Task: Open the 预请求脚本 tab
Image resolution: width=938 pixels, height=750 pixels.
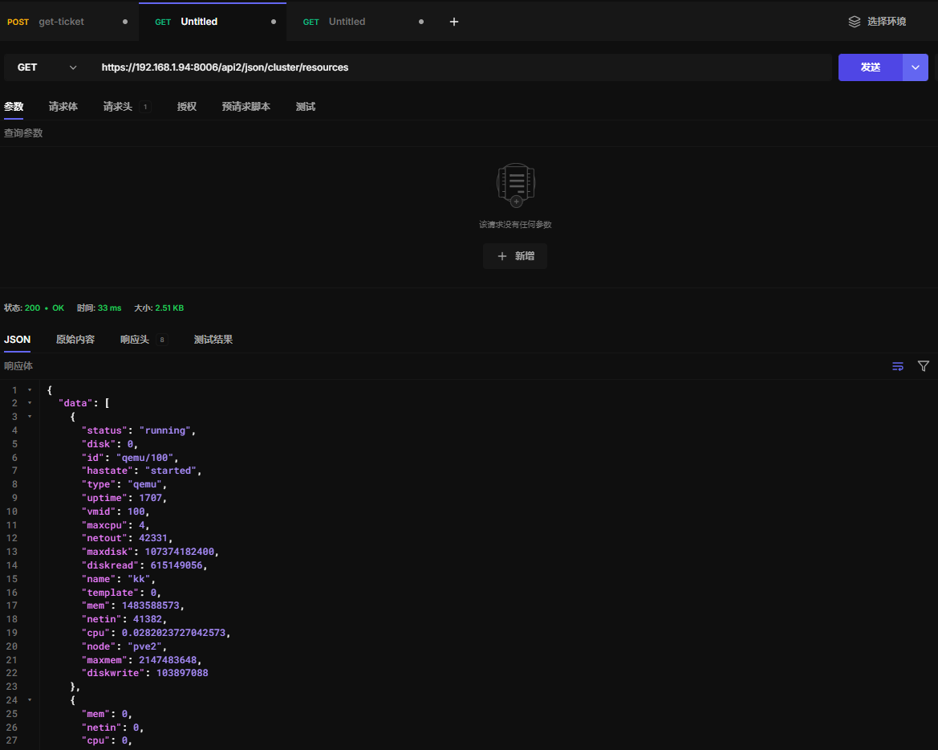Action: [x=246, y=107]
